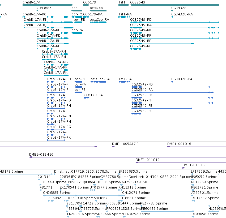Click the por-RB transcript label
226x218 pixels.
(79, 20)
